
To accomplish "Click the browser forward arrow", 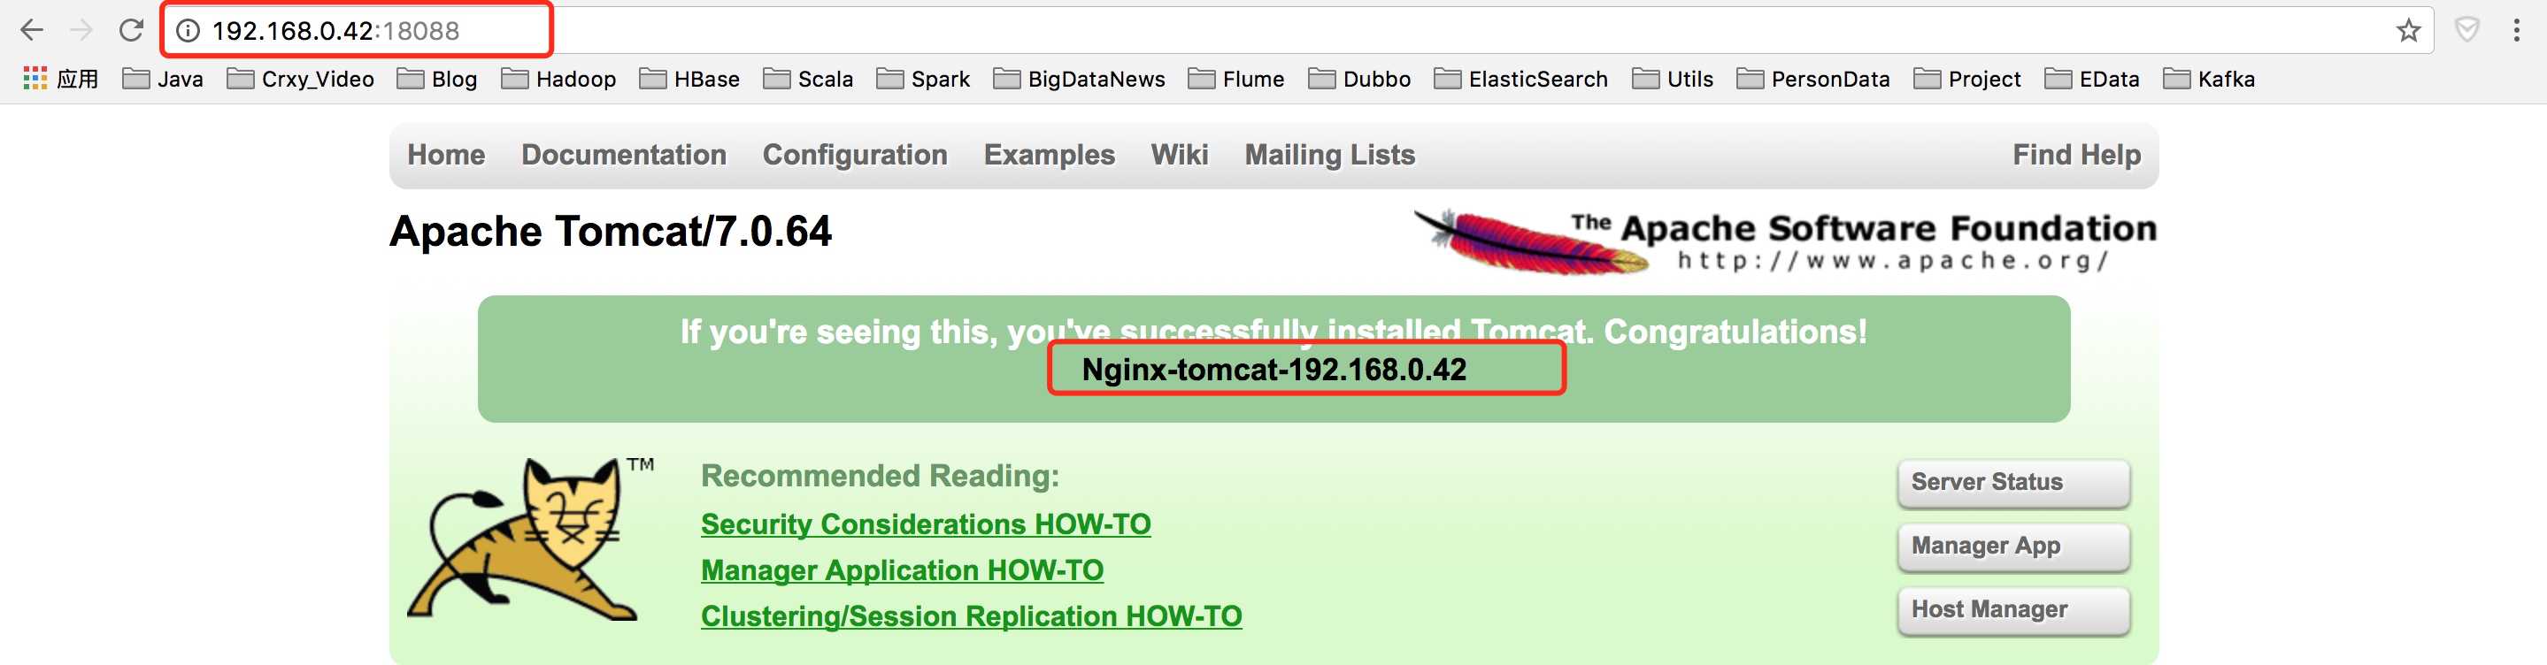I will point(81,31).
